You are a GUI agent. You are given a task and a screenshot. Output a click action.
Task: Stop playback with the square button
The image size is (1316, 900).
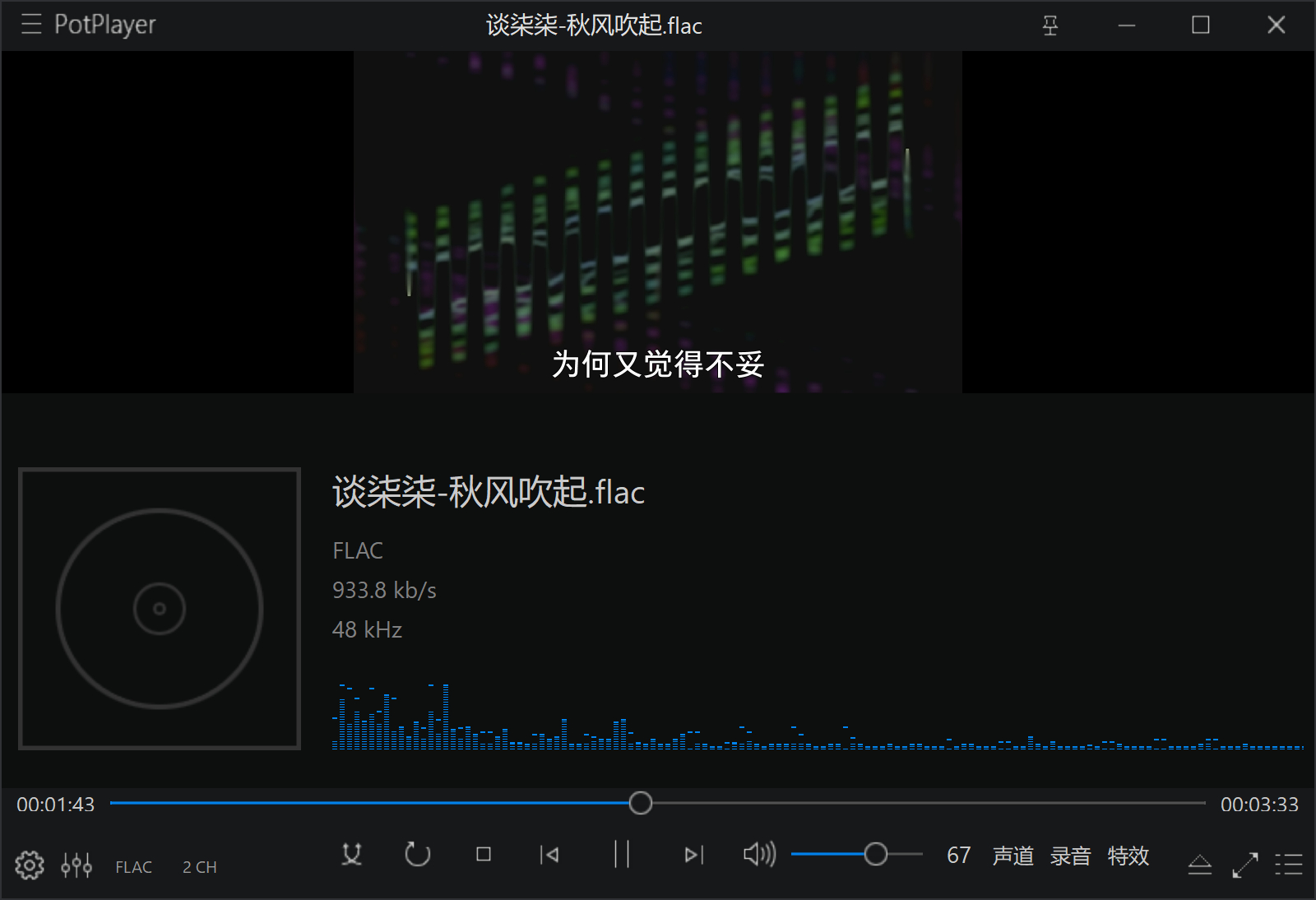tap(484, 855)
